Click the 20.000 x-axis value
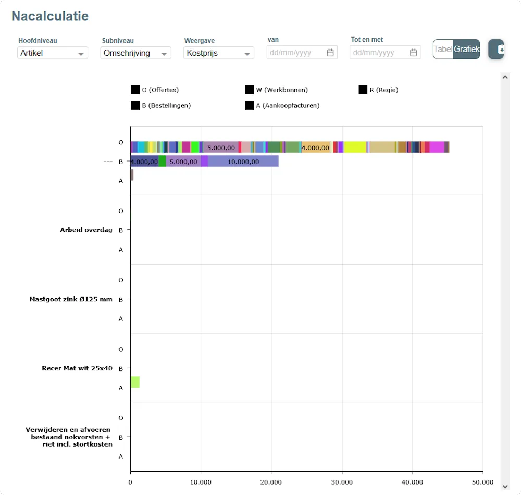This screenshot has height=495, width=521. (271, 482)
